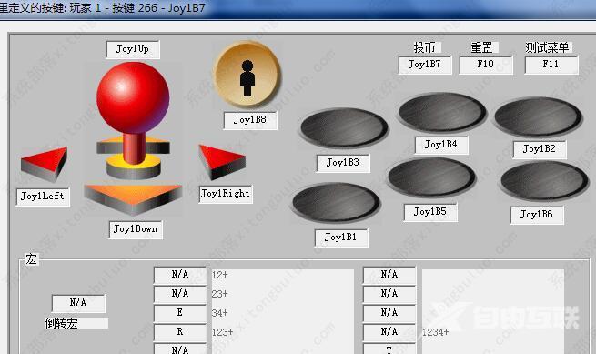Select the Joy1Up key binding field
Image resolution: width=596 pixels, height=354 pixels.
point(133,49)
